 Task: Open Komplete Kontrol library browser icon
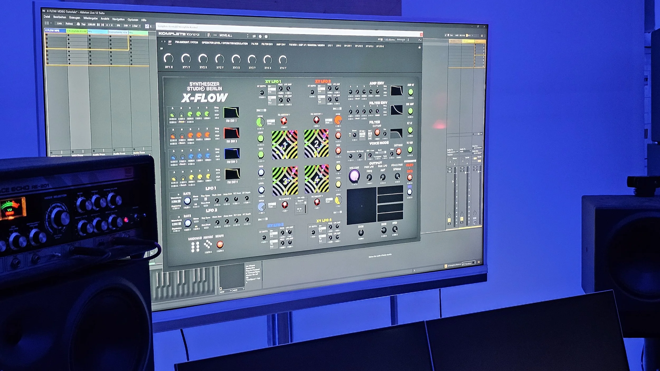point(209,35)
